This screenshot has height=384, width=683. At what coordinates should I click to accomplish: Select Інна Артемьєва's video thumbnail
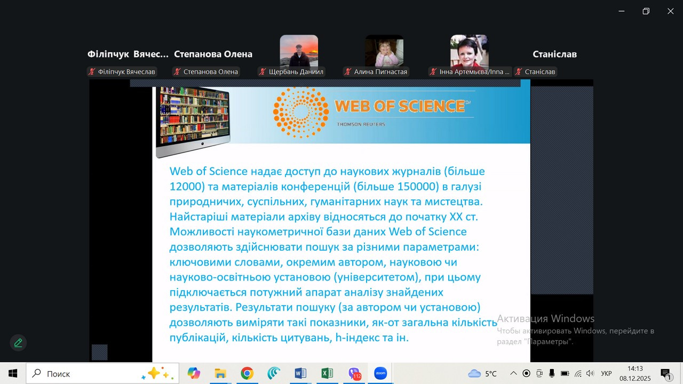(470, 51)
